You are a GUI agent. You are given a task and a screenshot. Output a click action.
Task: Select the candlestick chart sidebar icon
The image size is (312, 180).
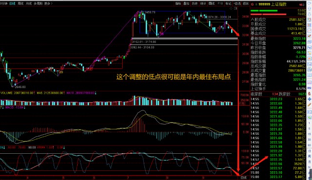[310, 36]
